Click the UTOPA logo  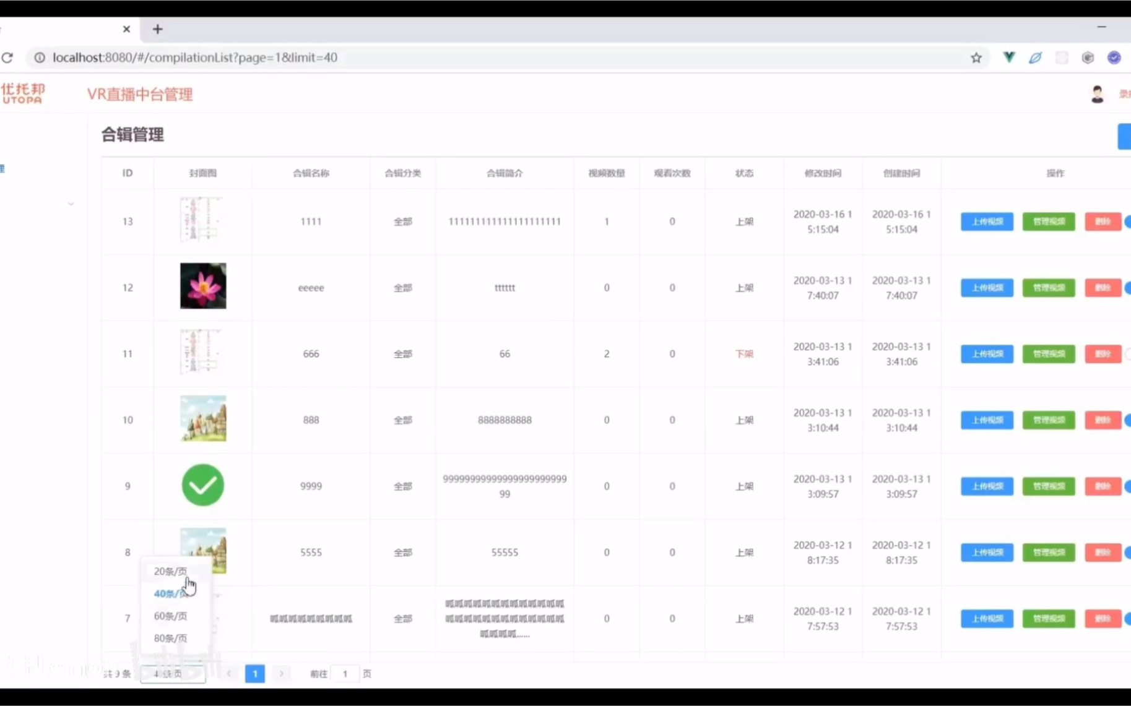coord(23,93)
